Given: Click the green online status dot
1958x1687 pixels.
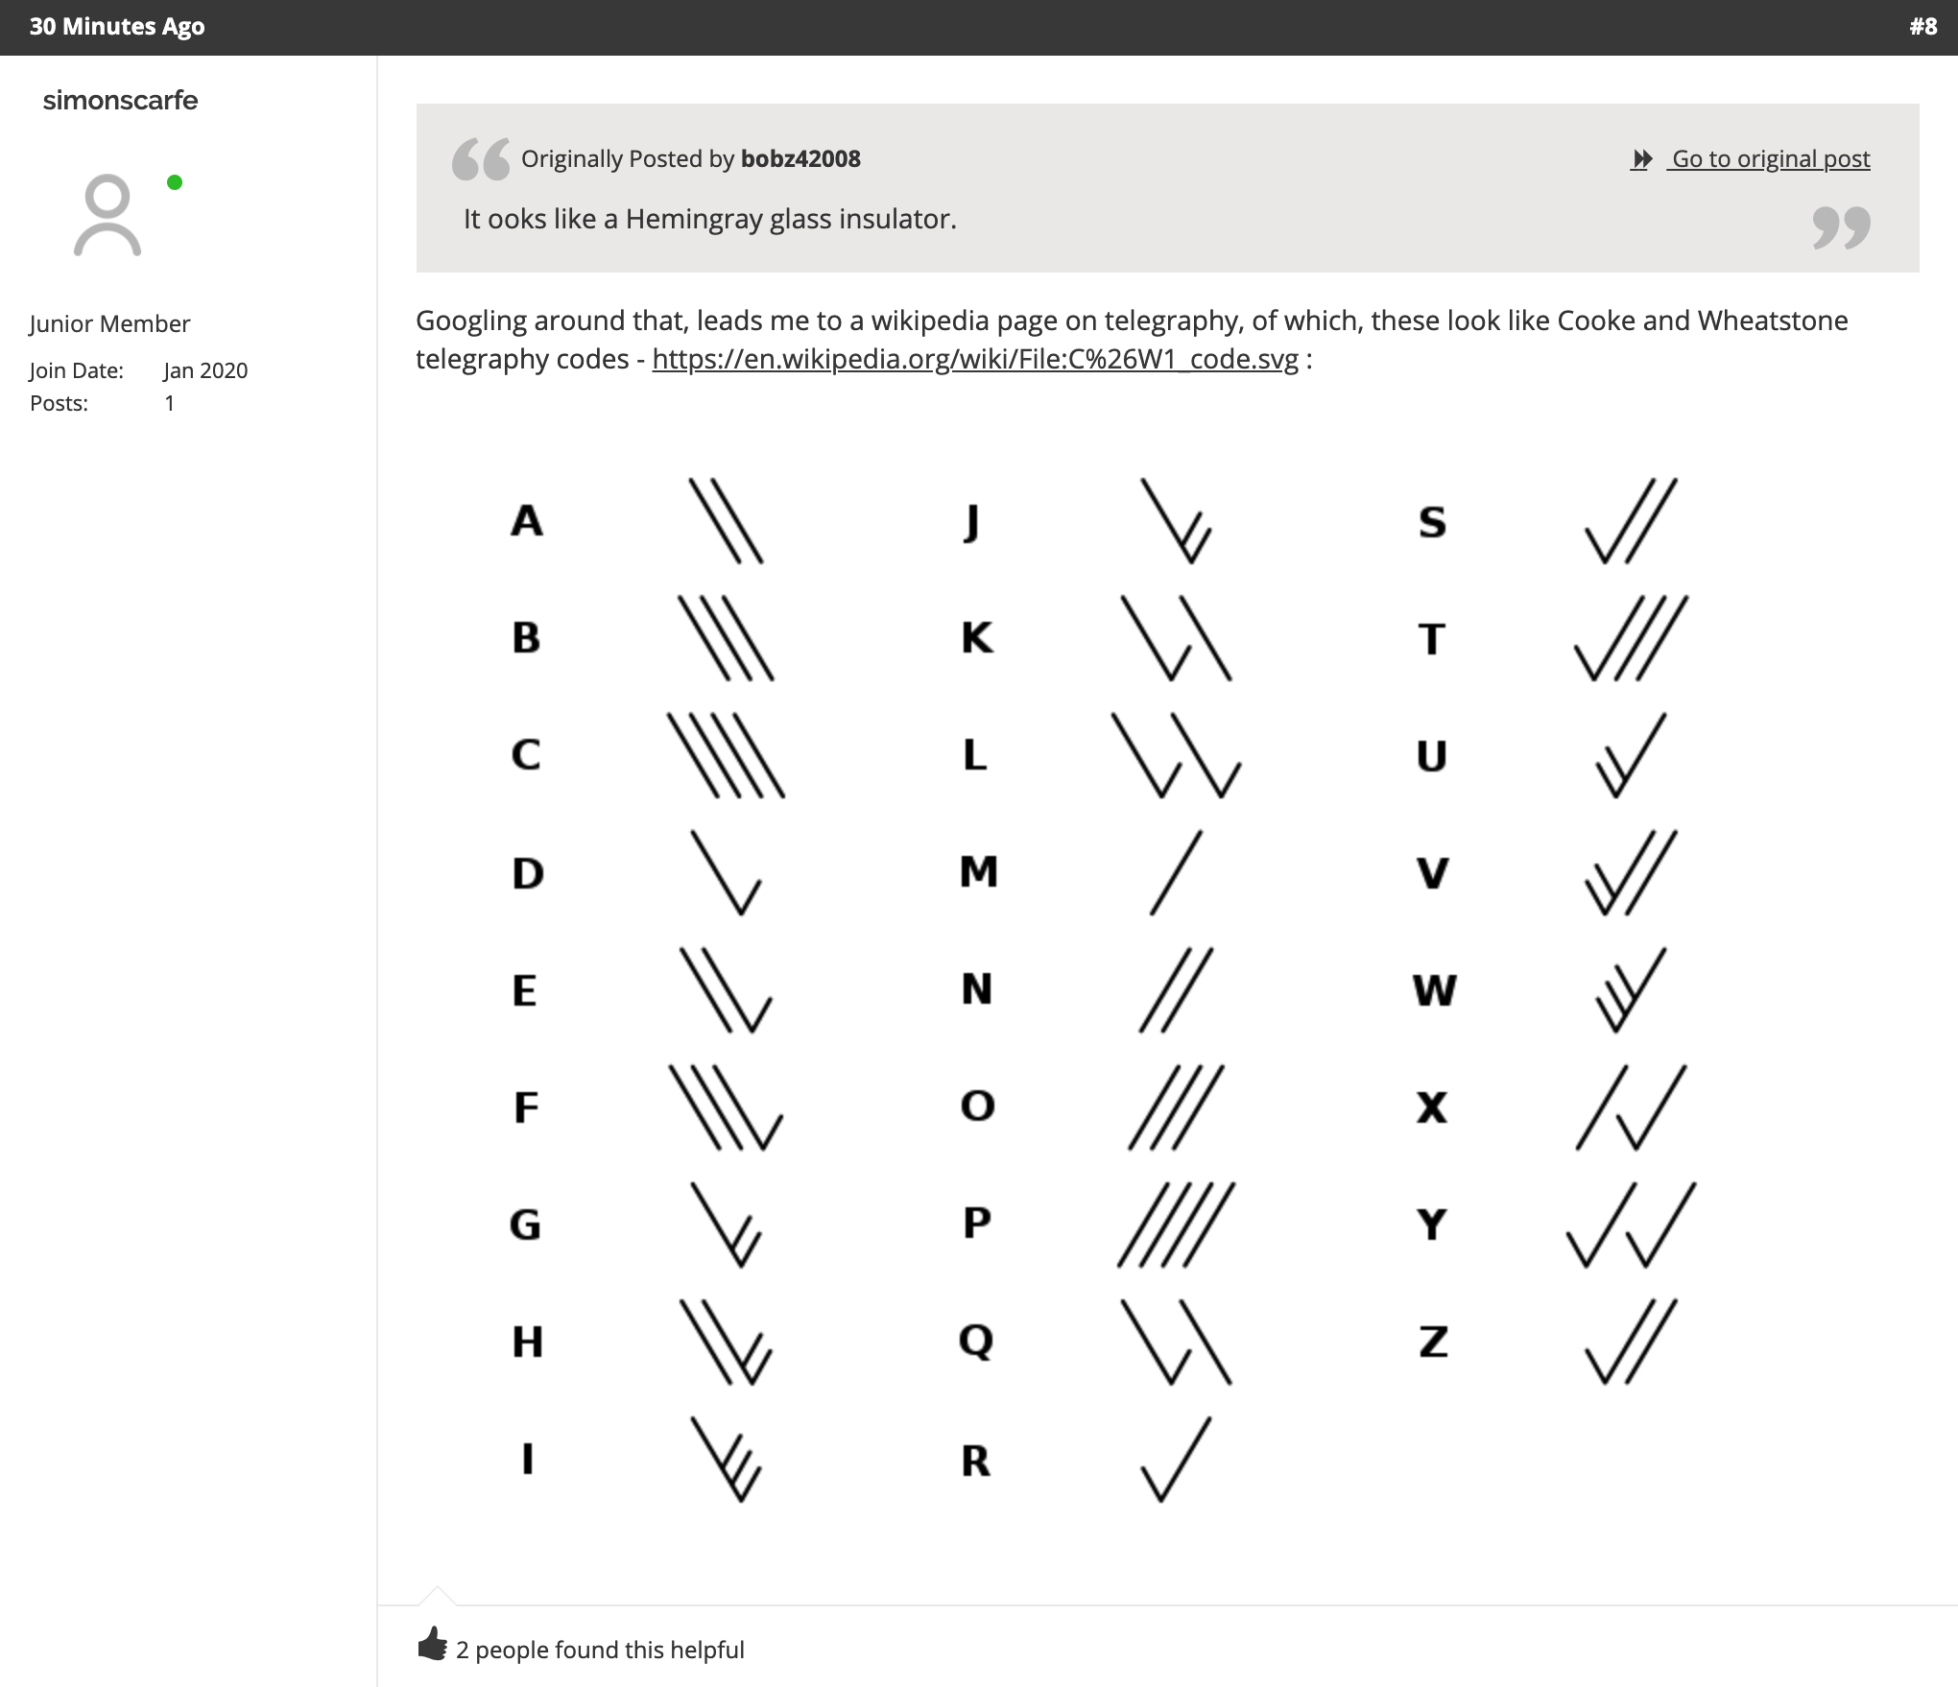Looking at the screenshot, I should pos(175,182).
